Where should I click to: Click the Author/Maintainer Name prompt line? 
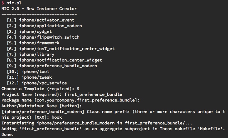[42, 106]
